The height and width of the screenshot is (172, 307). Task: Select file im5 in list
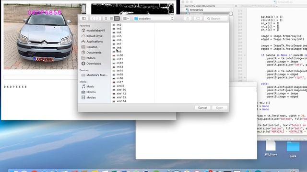point(117,36)
